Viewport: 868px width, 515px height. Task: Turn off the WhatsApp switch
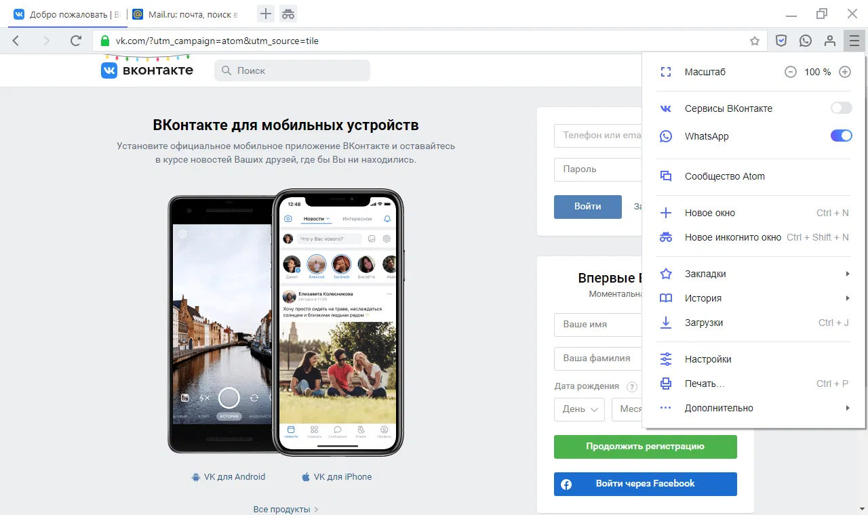[x=841, y=136]
